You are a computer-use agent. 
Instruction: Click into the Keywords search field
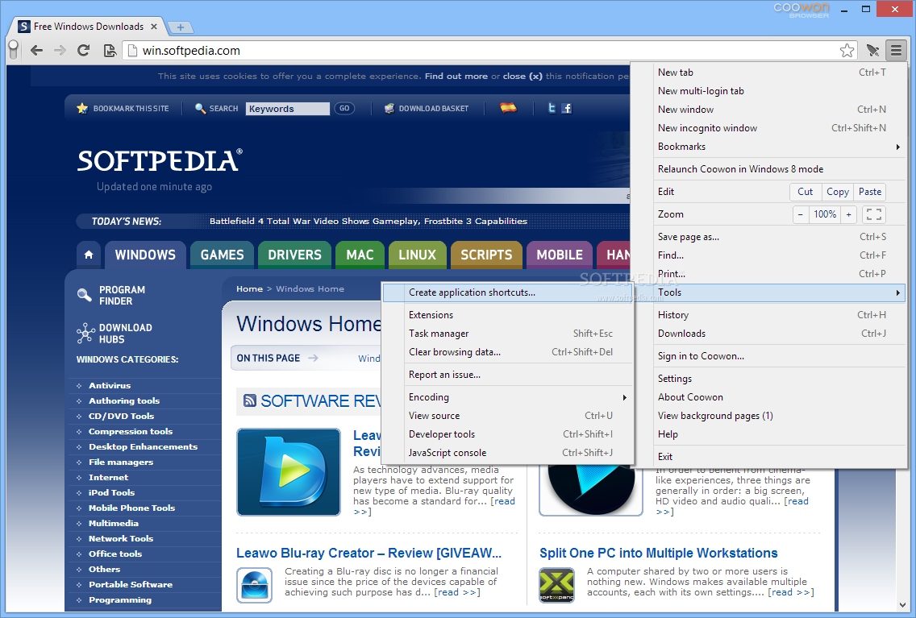coord(287,109)
